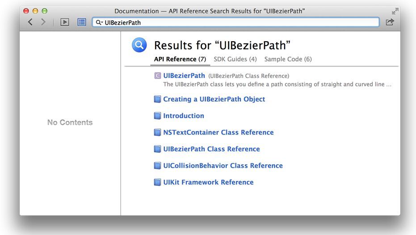The width and height of the screenshot is (416, 235).
Task: Click the purple class icon beside UIBezierPath
Action: click(x=158, y=76)
